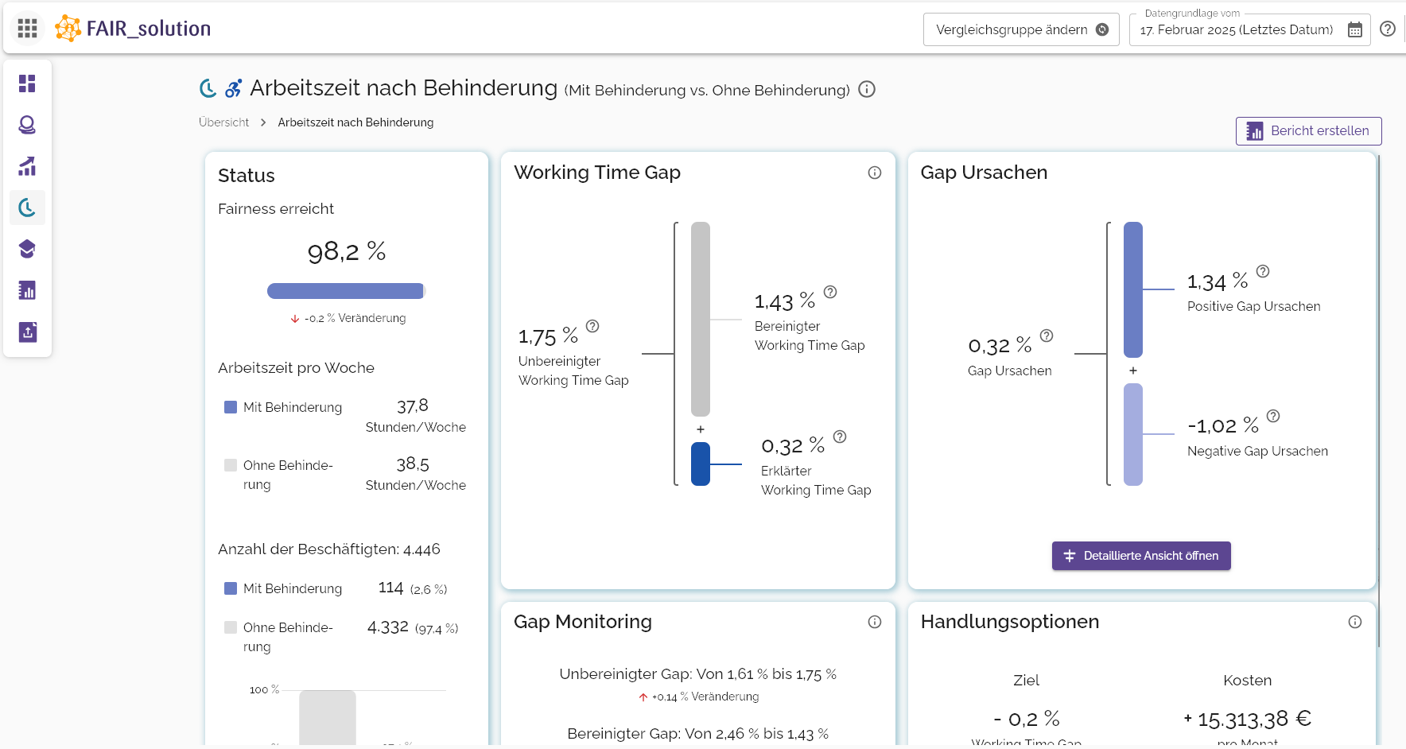Click the help question mark in header
Image resolution: width=1406 pixels, height=749 pixels.
1387,29
